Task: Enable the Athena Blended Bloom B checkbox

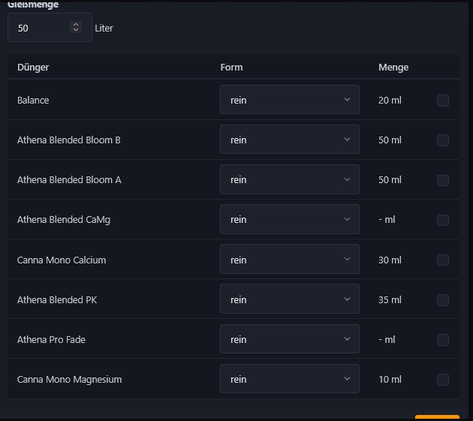Action: coord(443,140)
